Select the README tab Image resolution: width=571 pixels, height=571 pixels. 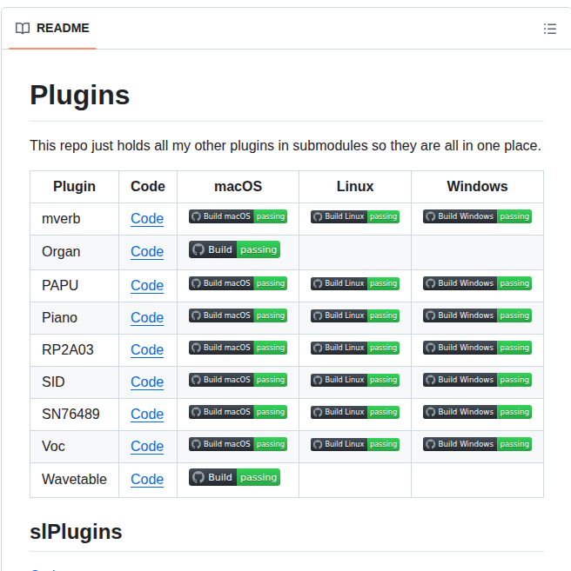[x=52, y=28]
